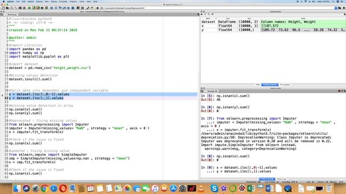Switch to the File explorer tab

[285, 85]
